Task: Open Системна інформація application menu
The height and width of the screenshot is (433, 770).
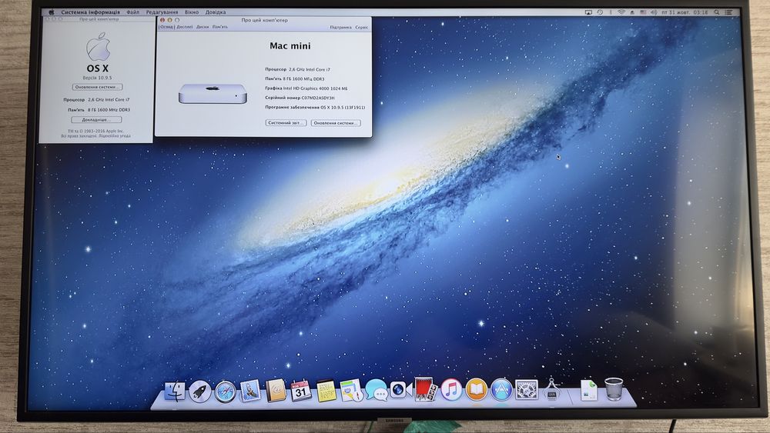Action: coord(90,12)
